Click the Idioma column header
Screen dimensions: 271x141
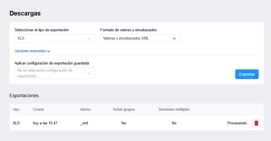coord(85,109)
